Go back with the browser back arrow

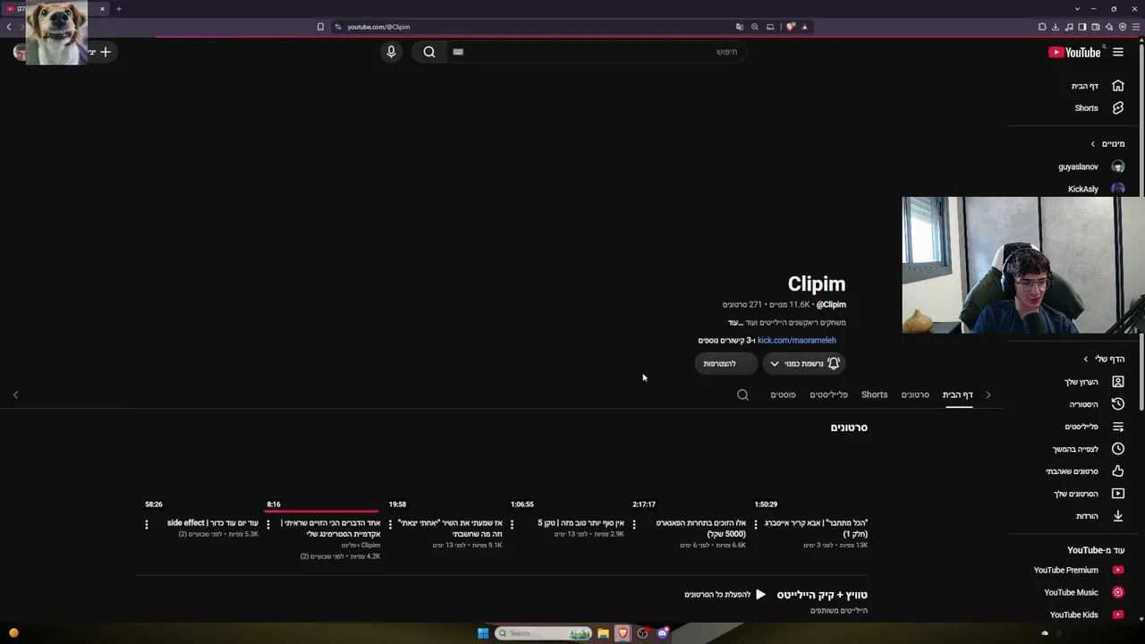coord(9,27)
